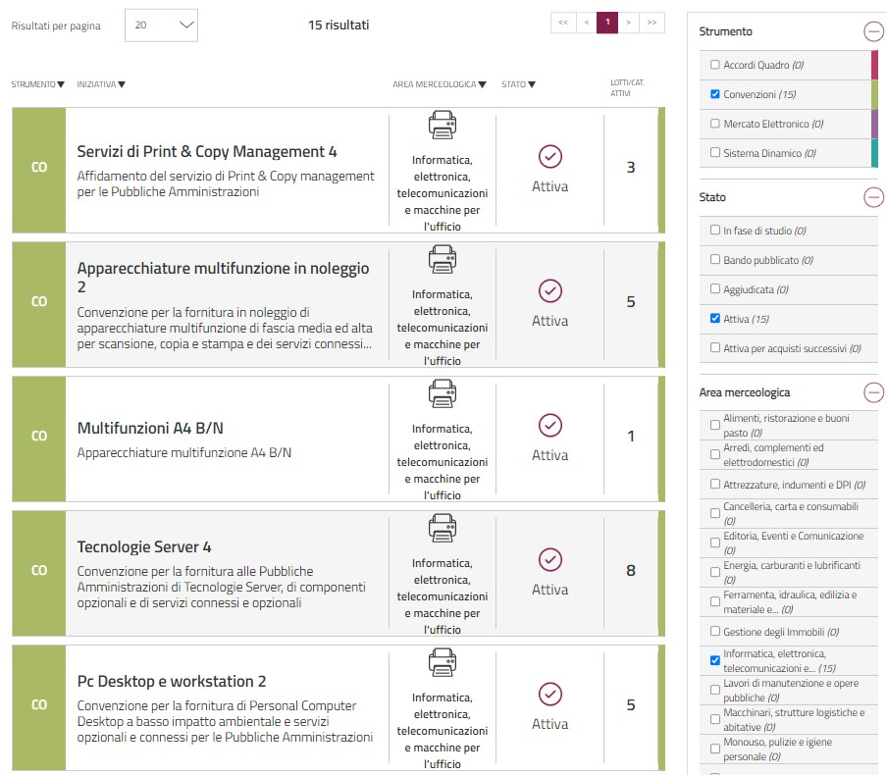Collapse the Area merceologica filter section
Screen dimensions: 887x775
coord(872,392)
